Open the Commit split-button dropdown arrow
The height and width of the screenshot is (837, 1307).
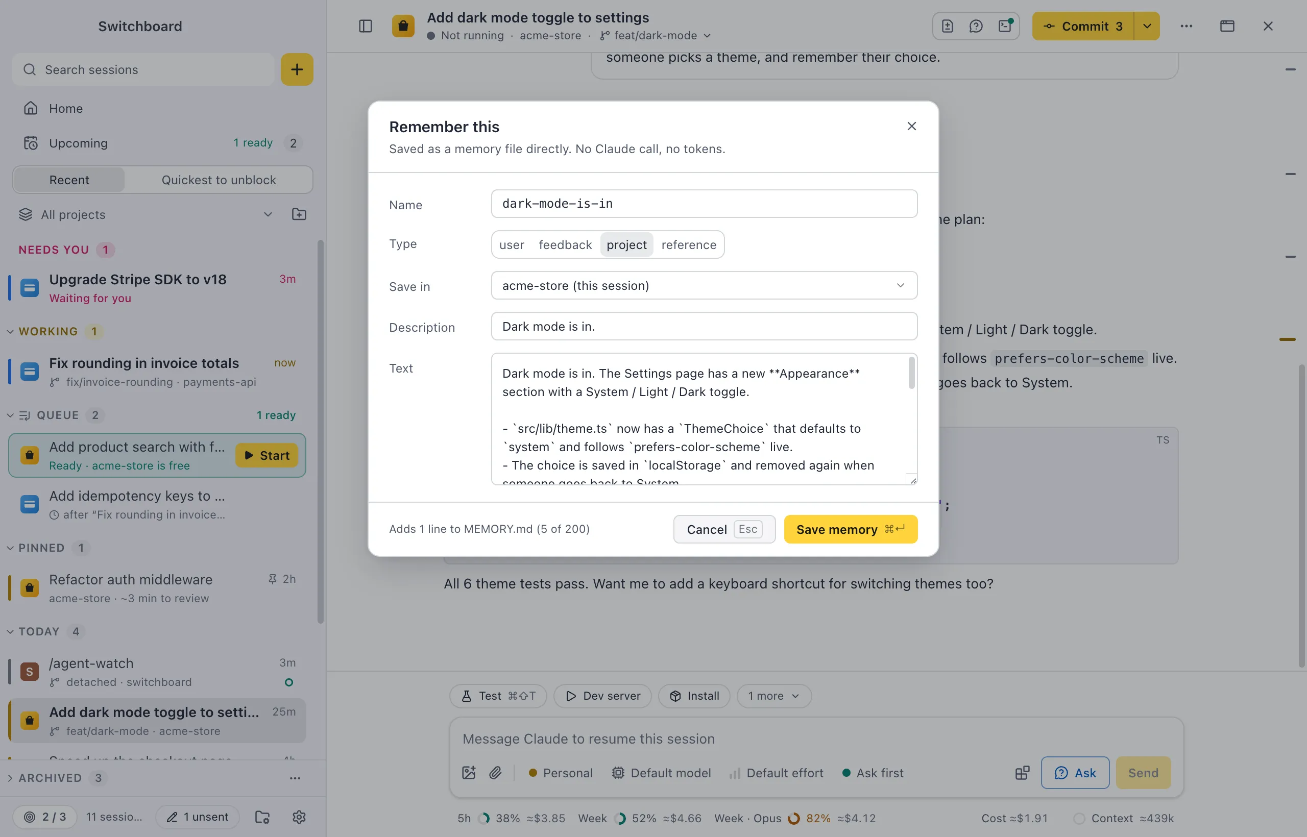pyautogui.click(x=1147, y=26)
